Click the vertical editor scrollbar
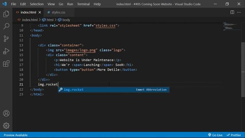 pyautogui.click(x=243, y=70)
